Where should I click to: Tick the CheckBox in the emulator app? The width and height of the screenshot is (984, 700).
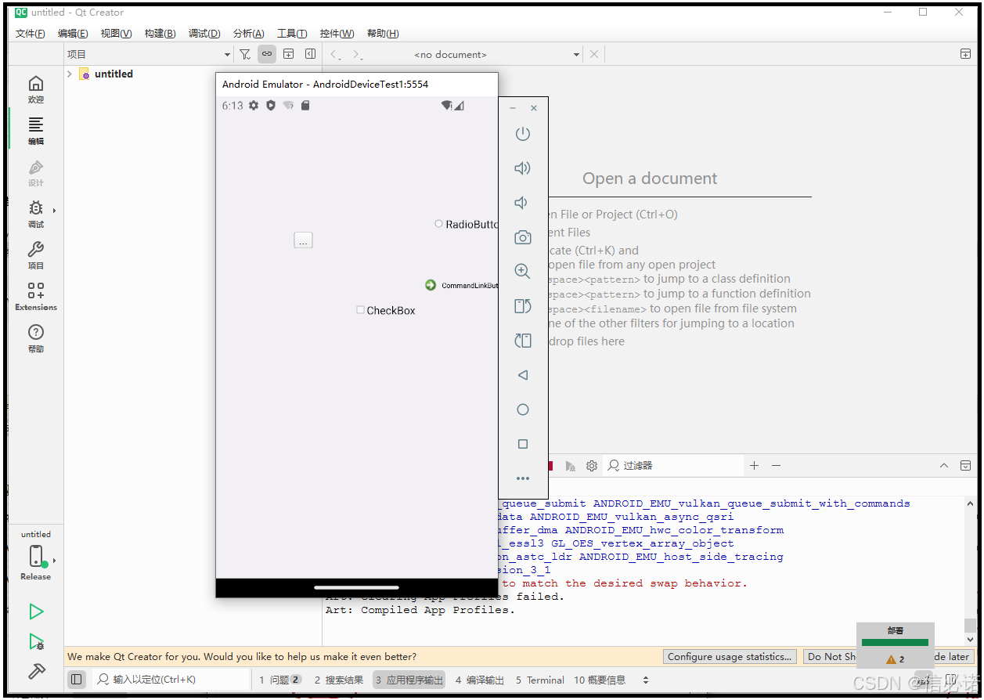pos(386,310)
